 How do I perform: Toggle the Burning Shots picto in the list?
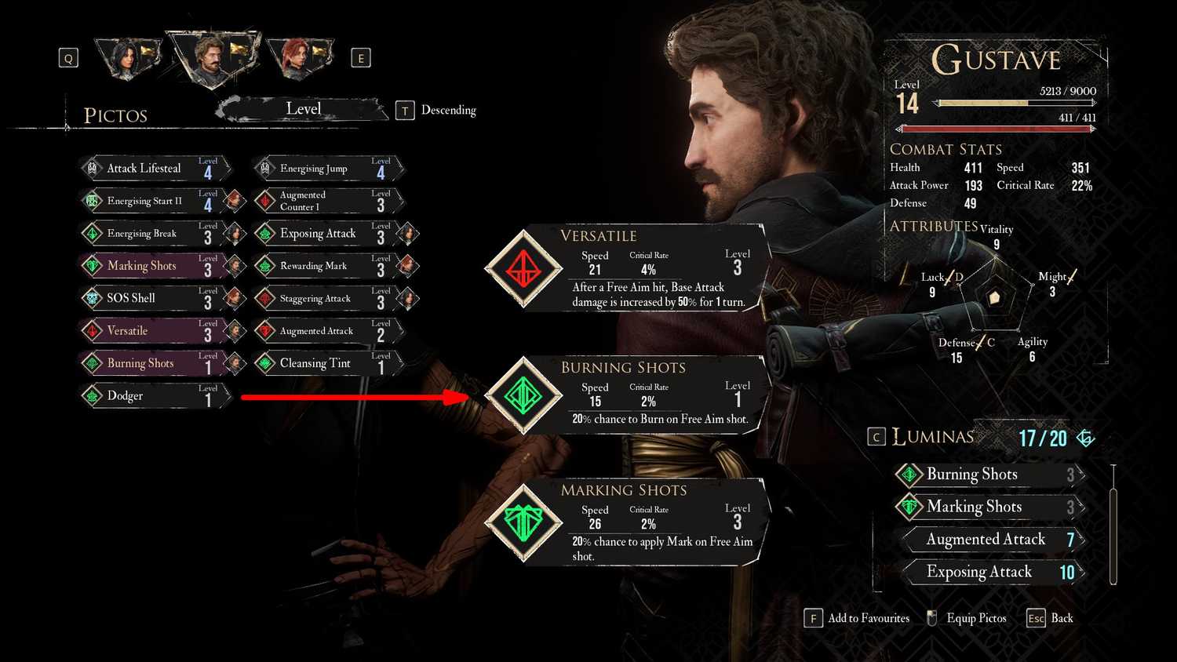point(155,363)
